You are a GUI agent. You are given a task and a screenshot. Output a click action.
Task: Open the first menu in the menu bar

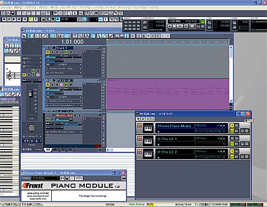coord(6,7)
